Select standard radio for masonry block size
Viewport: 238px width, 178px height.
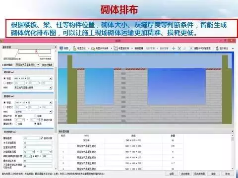(x=4, y=78)
